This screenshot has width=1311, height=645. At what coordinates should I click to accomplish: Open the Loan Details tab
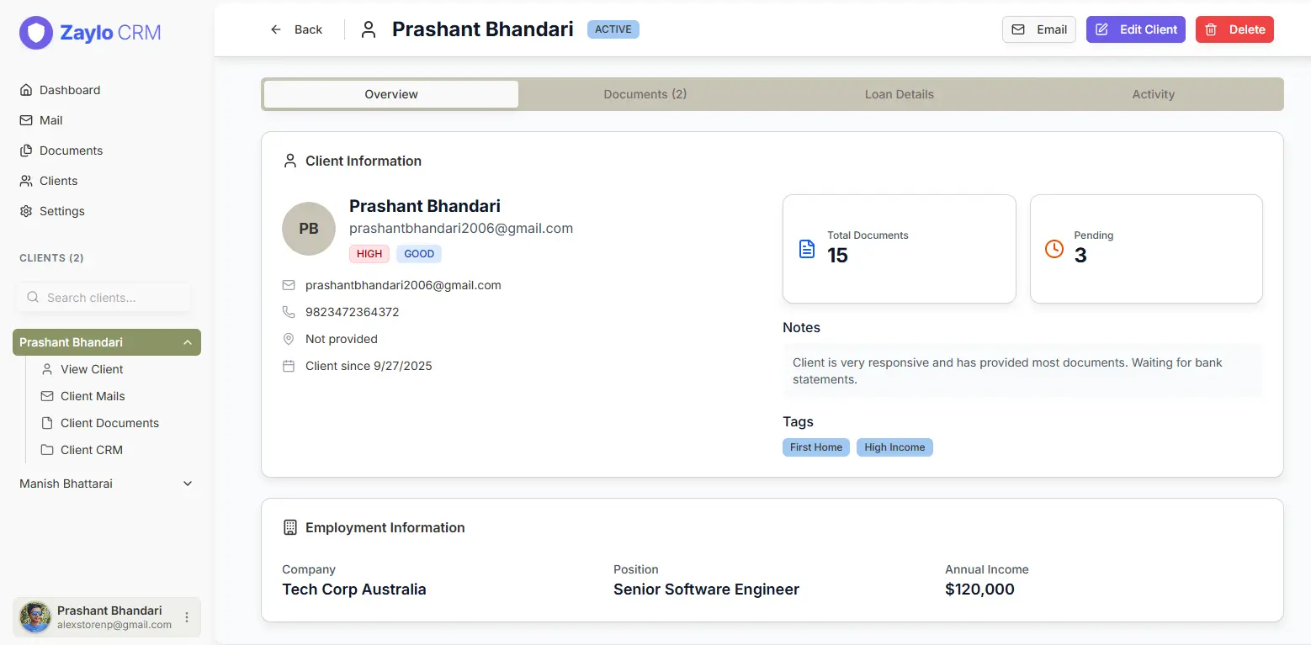(899, 93)
